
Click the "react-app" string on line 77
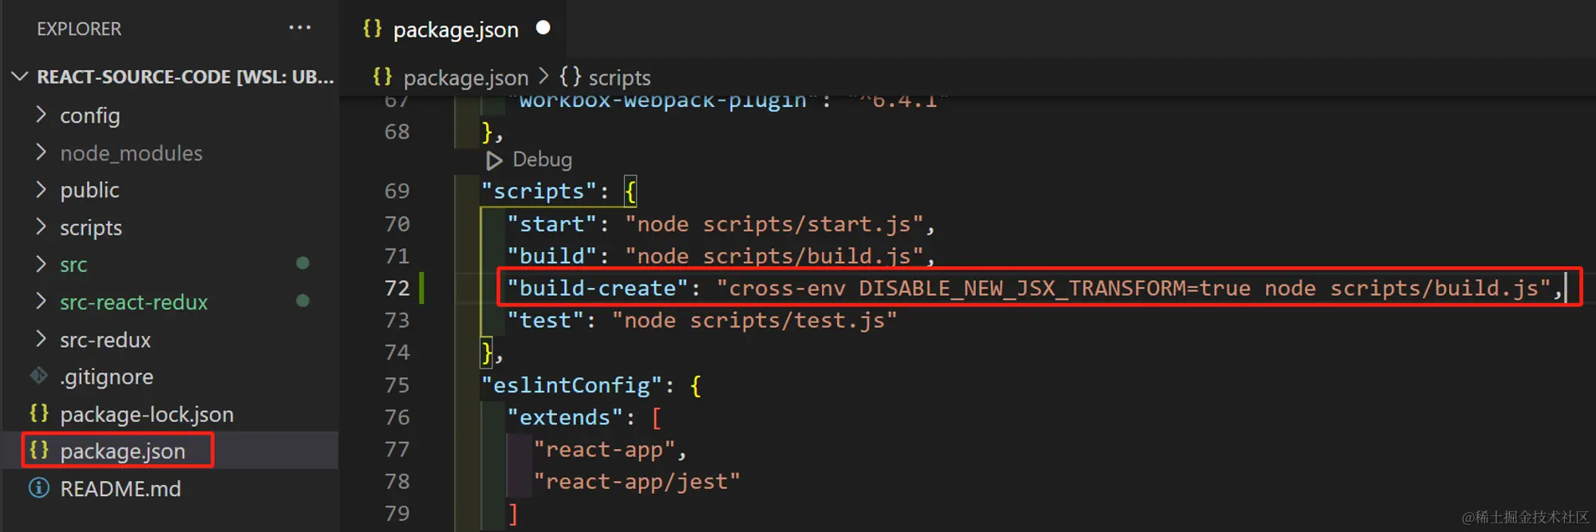pyautogui.click(x=605, y=450)
